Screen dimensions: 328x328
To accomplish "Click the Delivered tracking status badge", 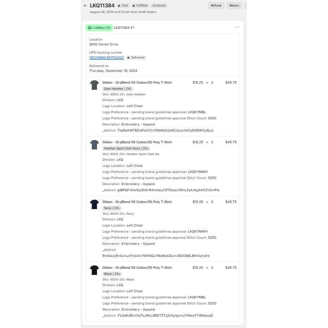I will (x=136, y=57).
